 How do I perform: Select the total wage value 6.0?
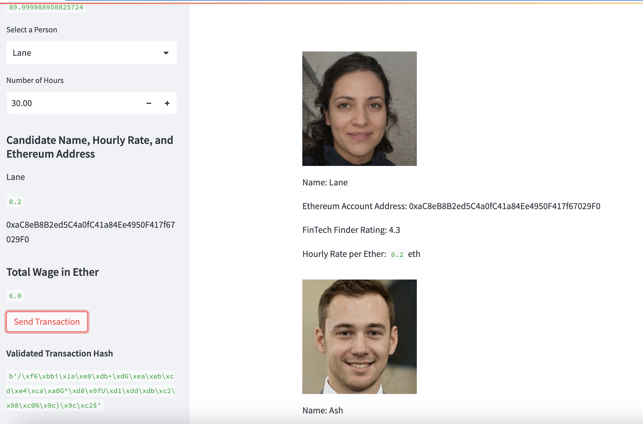(15, 296)
